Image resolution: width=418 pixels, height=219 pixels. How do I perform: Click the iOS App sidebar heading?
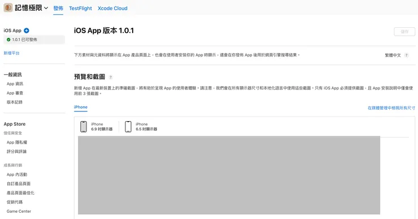coord(12,31)
